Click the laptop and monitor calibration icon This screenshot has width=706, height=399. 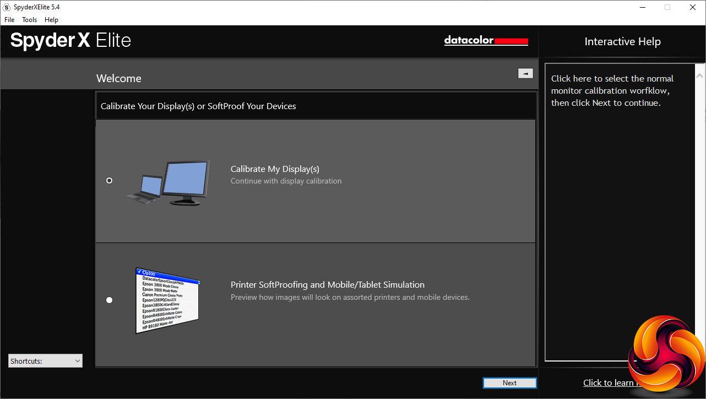(x=168, y=183)
